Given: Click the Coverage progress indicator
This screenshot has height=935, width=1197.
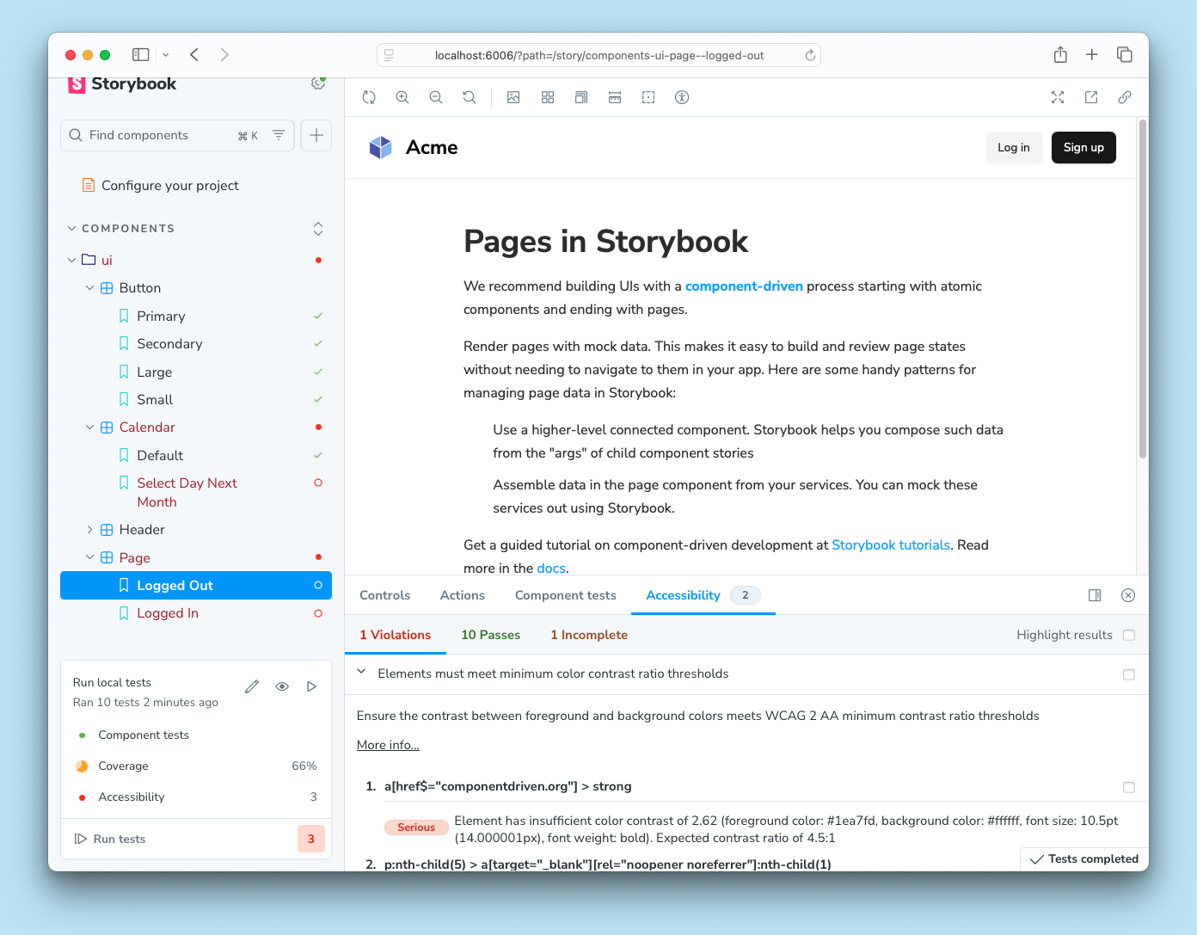Looking at the screenshot, I should click(82, 766).
